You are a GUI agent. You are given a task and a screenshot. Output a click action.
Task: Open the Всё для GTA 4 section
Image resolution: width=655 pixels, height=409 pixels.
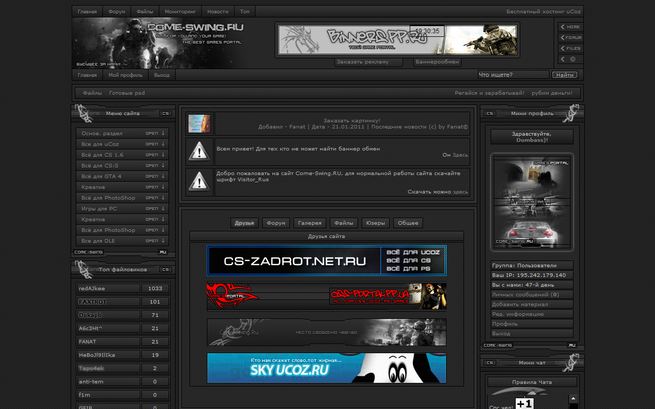click(122, 177)
